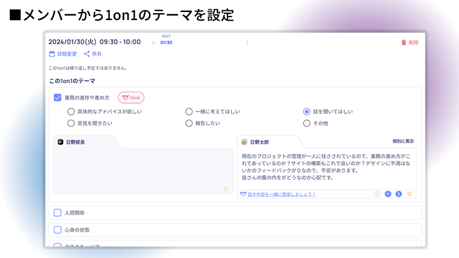Click 個別に表示 above the note
The width and height of the screenshot is (459, 258).
tap(403, 141)
